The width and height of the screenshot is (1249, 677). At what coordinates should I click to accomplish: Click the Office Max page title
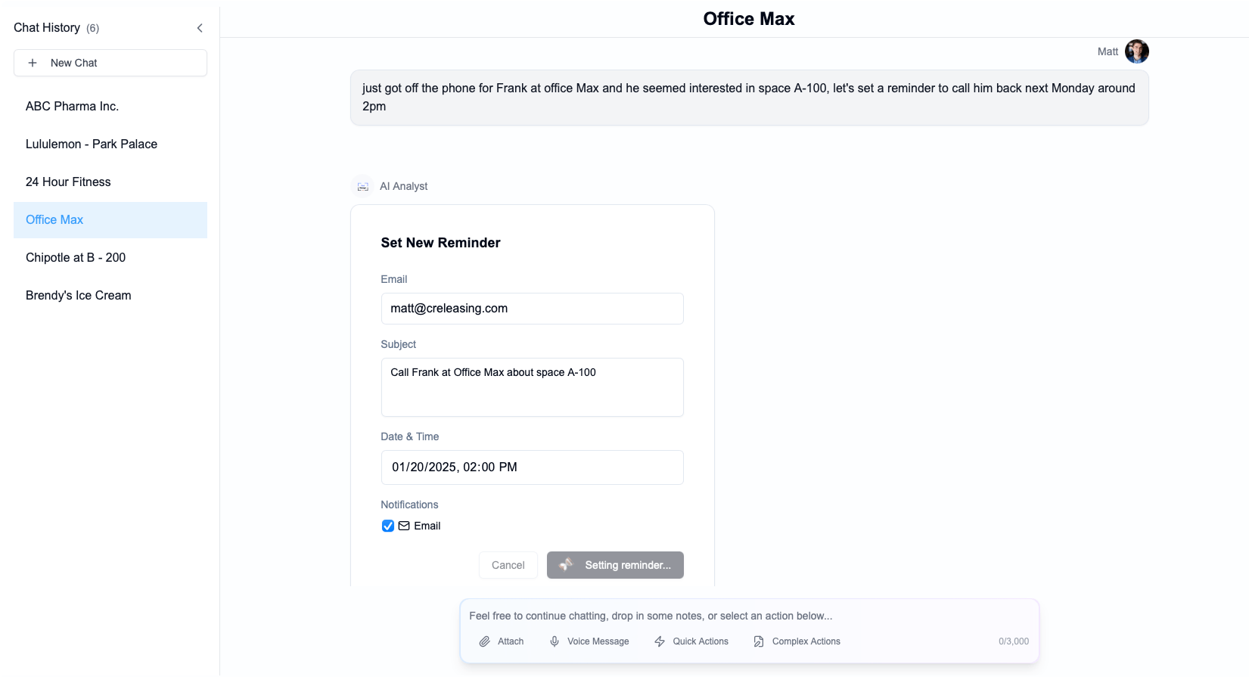pyautogui.click(x=749, y=19)
